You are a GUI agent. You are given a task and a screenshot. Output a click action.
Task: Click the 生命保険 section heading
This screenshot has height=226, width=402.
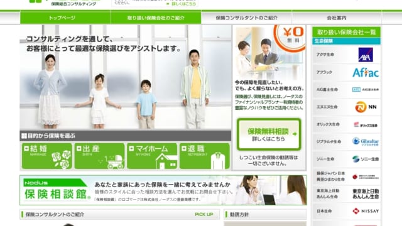(x=346, y=41)
